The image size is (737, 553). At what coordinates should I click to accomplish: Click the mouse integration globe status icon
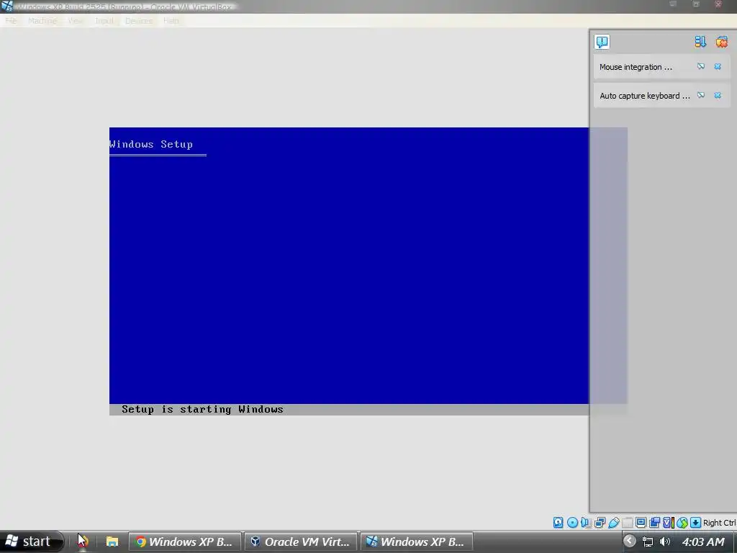[682, 523]
